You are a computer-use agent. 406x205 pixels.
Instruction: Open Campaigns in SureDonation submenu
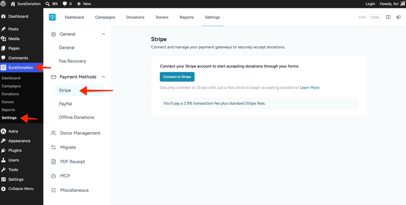[x=11, y=86]
